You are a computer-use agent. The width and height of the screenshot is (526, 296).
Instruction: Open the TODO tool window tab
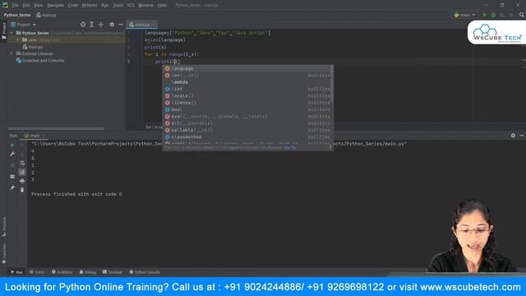click(x=37, y=272)
